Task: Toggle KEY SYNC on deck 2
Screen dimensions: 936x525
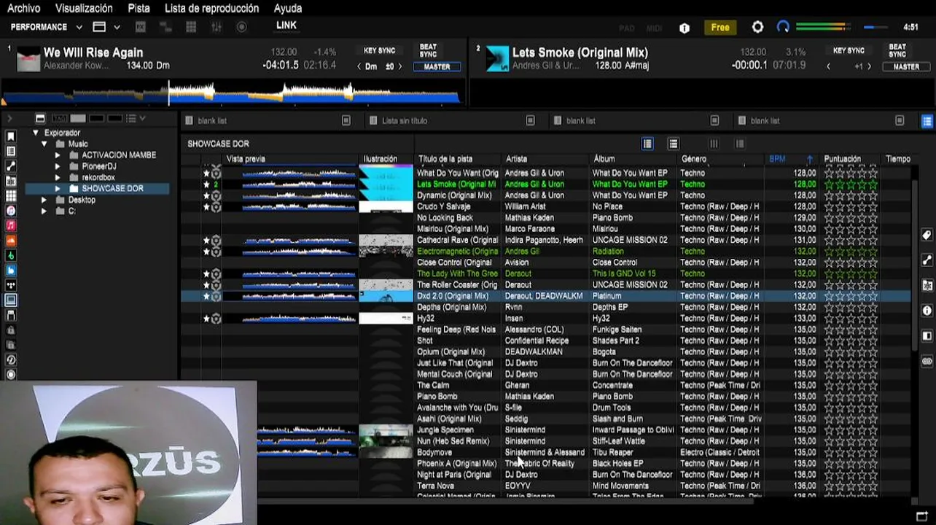Action: click(x=849, y=51)
